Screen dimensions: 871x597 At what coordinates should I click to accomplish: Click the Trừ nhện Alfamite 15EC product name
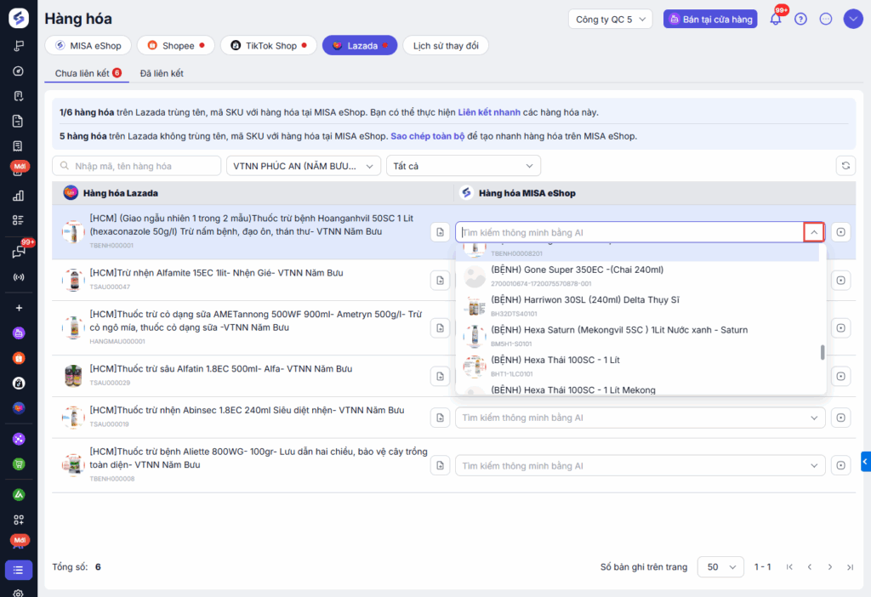(216, 273)
